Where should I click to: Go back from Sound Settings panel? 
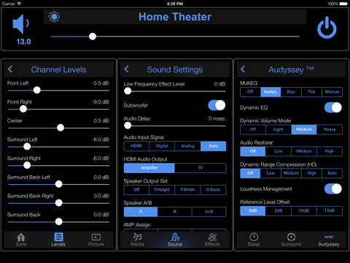point(126,69)
